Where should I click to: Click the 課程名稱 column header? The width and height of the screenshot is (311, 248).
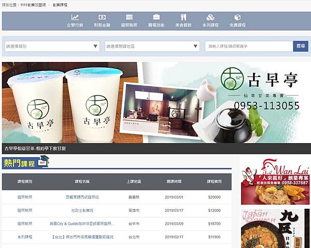pyautogui.click(x=82, y=181)
